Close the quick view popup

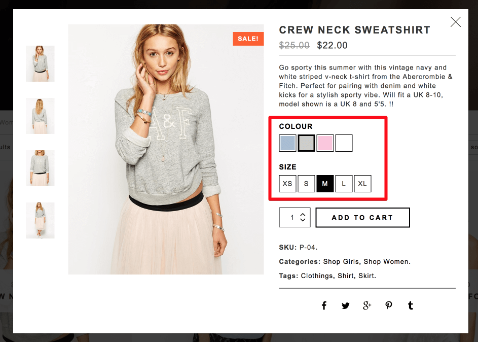tap(455, 22)
